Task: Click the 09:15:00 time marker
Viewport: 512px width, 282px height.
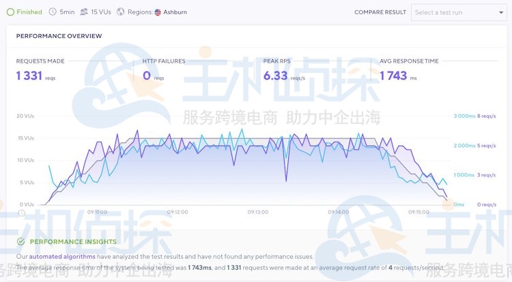Action: coord(418,212)
